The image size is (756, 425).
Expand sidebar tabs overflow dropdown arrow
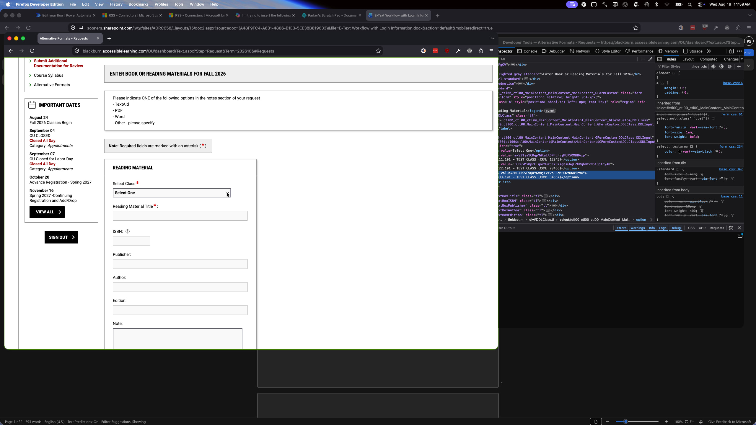pyautogui.click(x=742, y=59)
